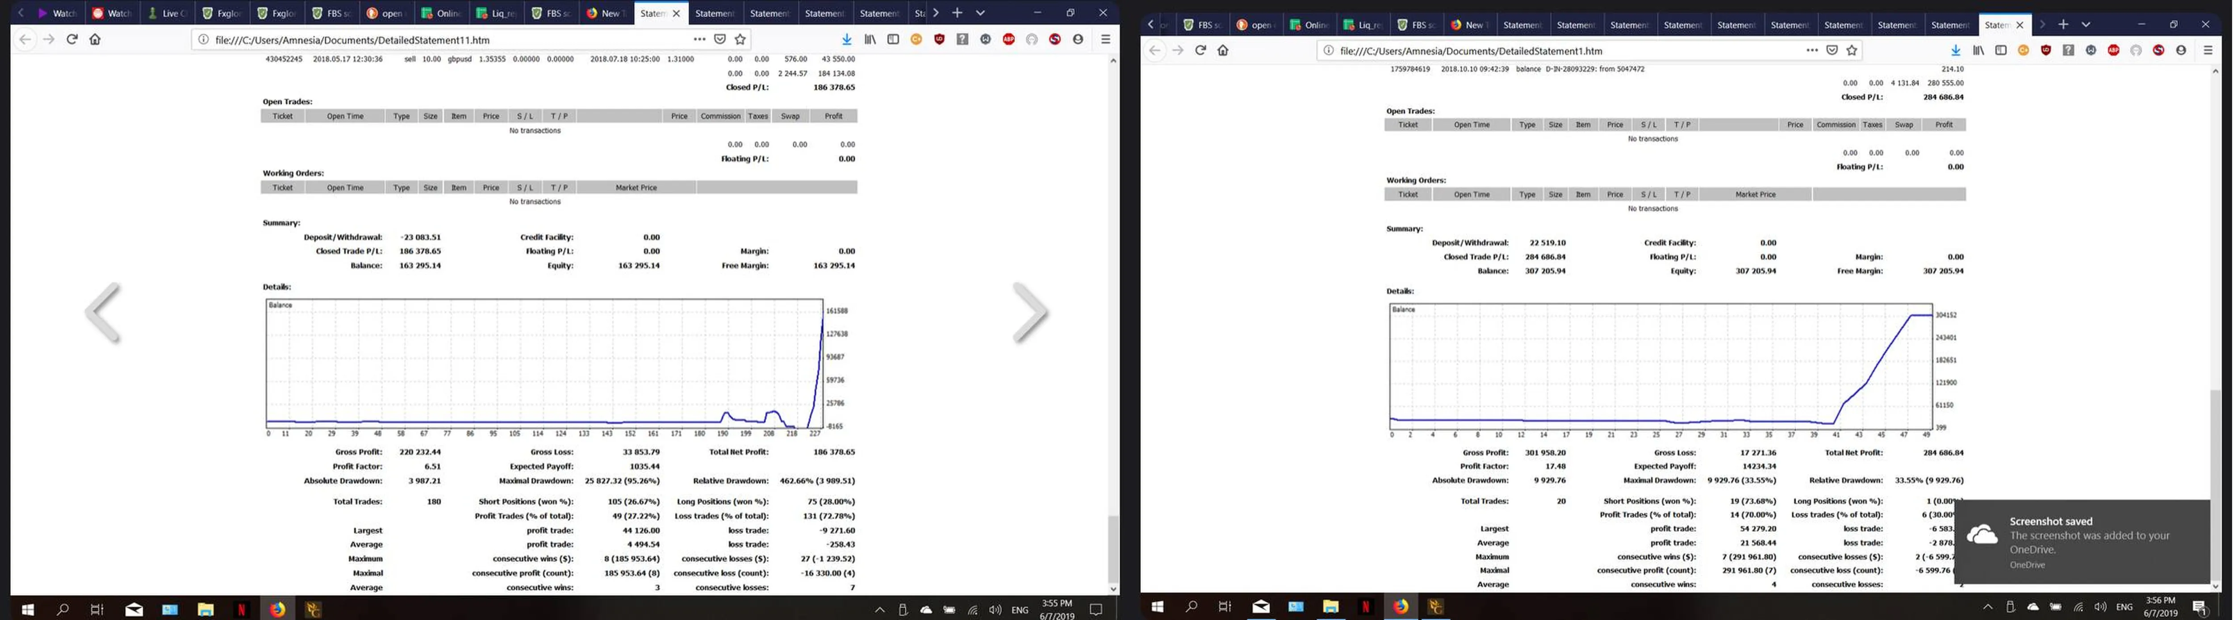Open page actions menu for DetailedStatement11.htm

point(698,39)
